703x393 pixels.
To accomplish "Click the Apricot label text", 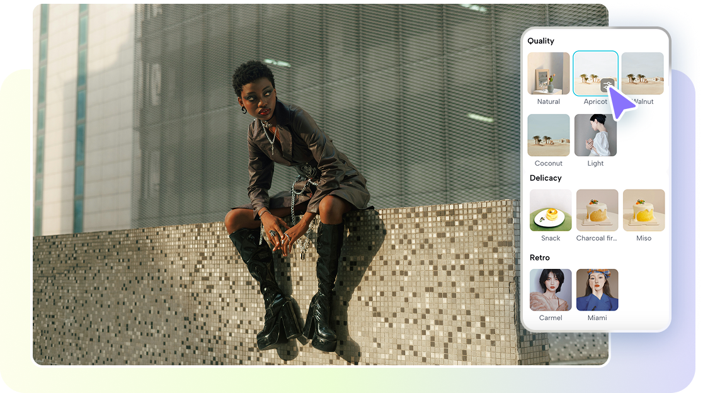I will (595, 101).
